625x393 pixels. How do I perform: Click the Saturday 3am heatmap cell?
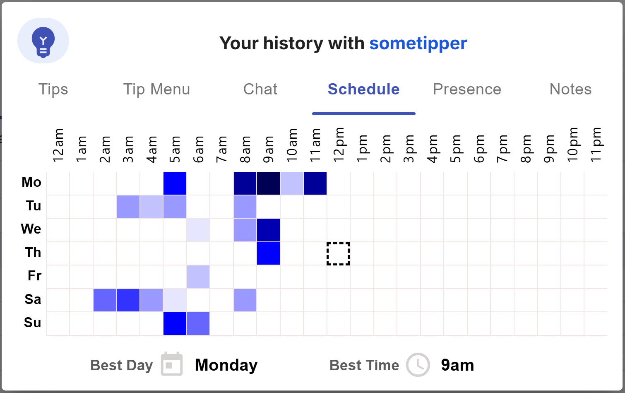[128, 300]
